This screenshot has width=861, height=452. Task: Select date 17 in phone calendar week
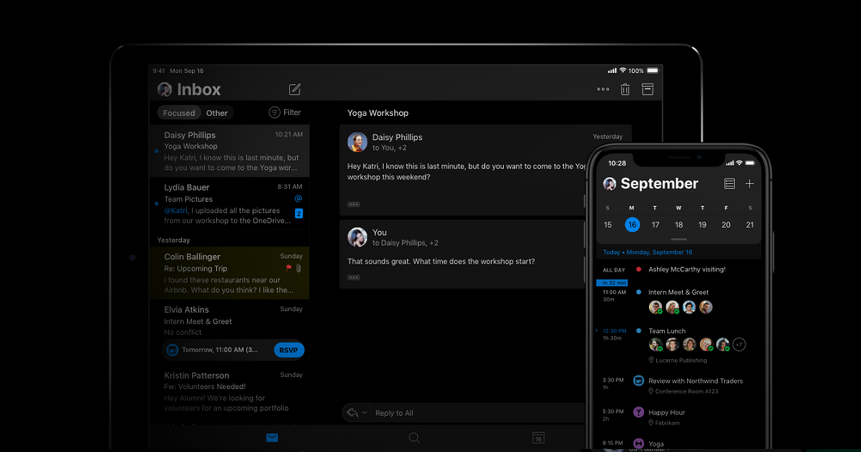(655, 225)
